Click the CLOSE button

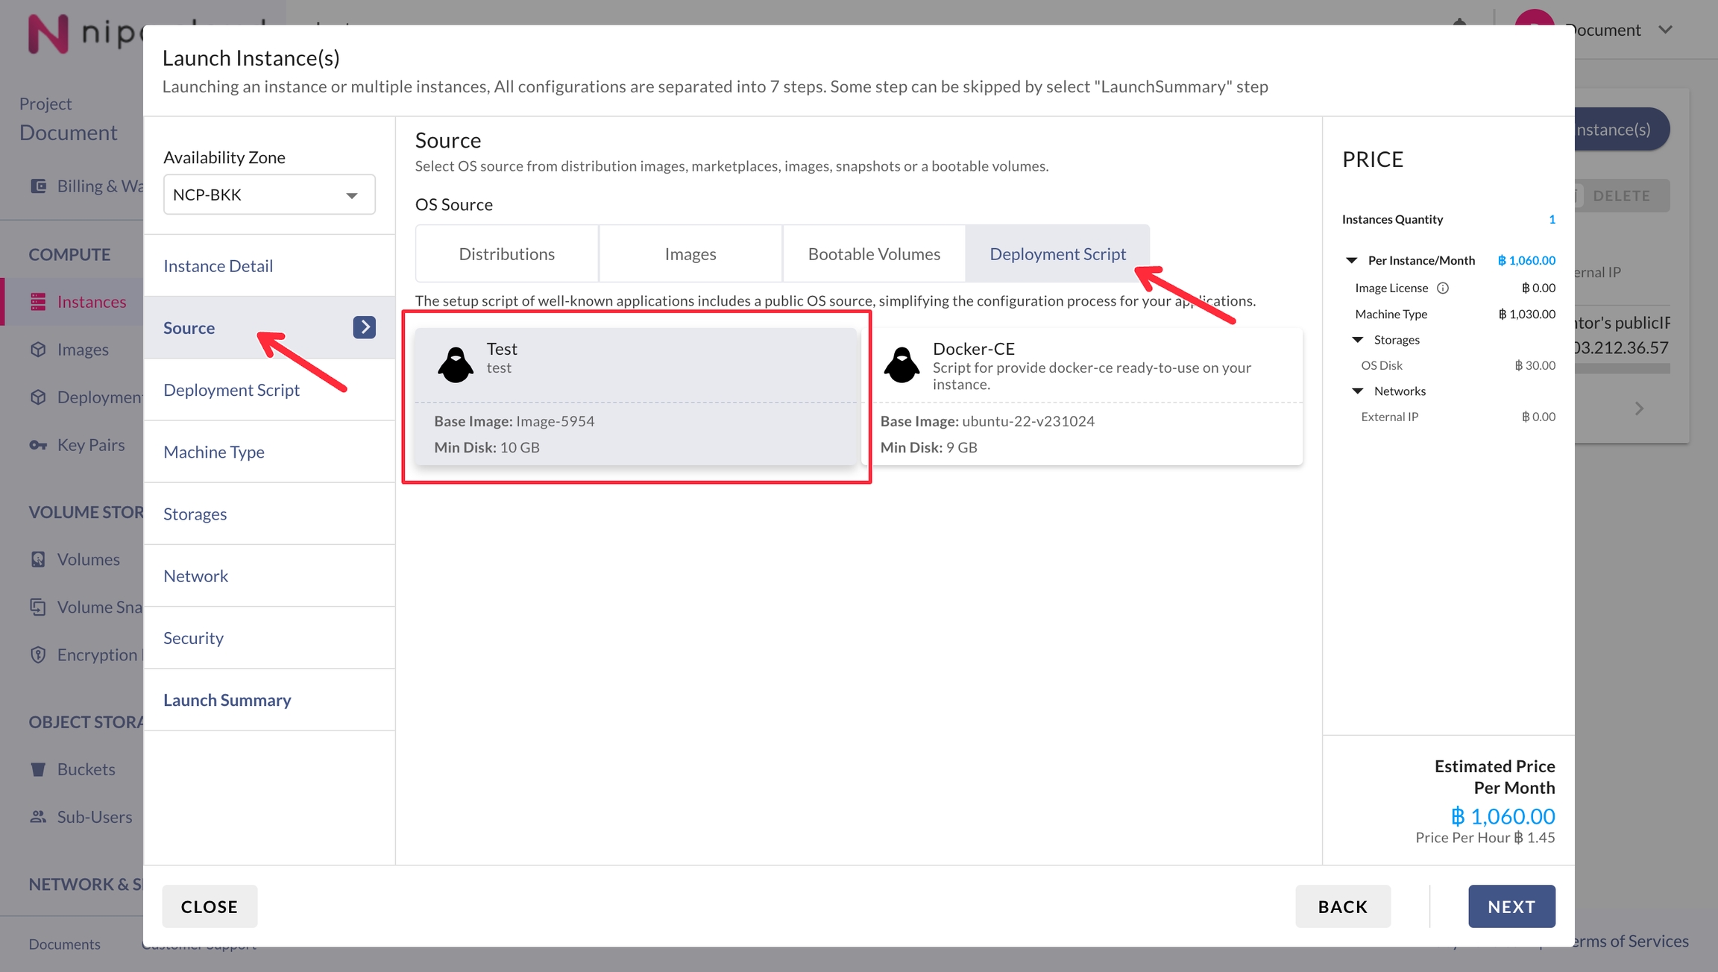pyautogui.click(x=210, y=906)
